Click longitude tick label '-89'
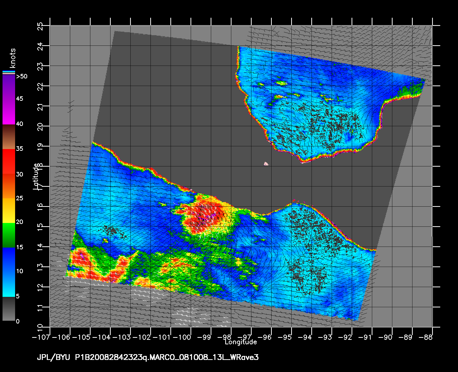 (x=406, y=337)
